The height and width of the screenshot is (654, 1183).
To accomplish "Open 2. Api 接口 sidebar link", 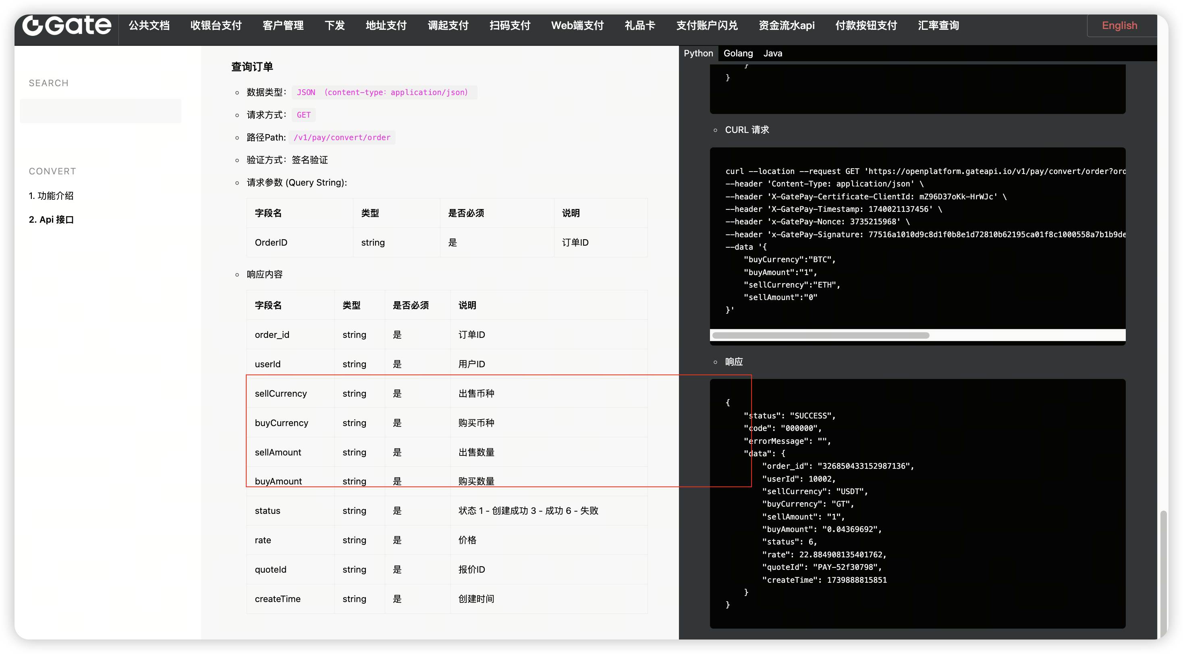I will 51,219.
